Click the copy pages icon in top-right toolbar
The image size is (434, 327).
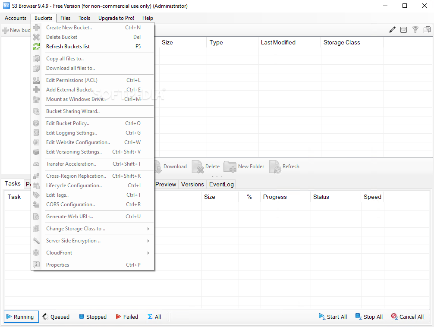(x=427, y=30)
